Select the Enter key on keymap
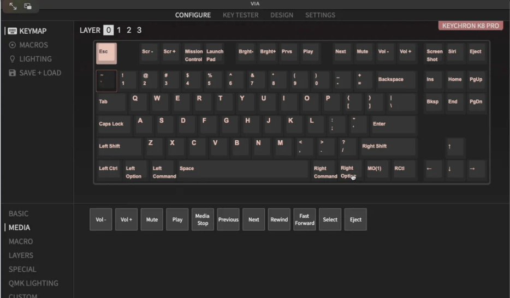The image size is (510, 298). pyautogui.click(x=393, y=124)
